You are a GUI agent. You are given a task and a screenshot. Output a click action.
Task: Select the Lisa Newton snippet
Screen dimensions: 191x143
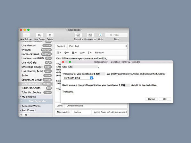click(36, 45)
